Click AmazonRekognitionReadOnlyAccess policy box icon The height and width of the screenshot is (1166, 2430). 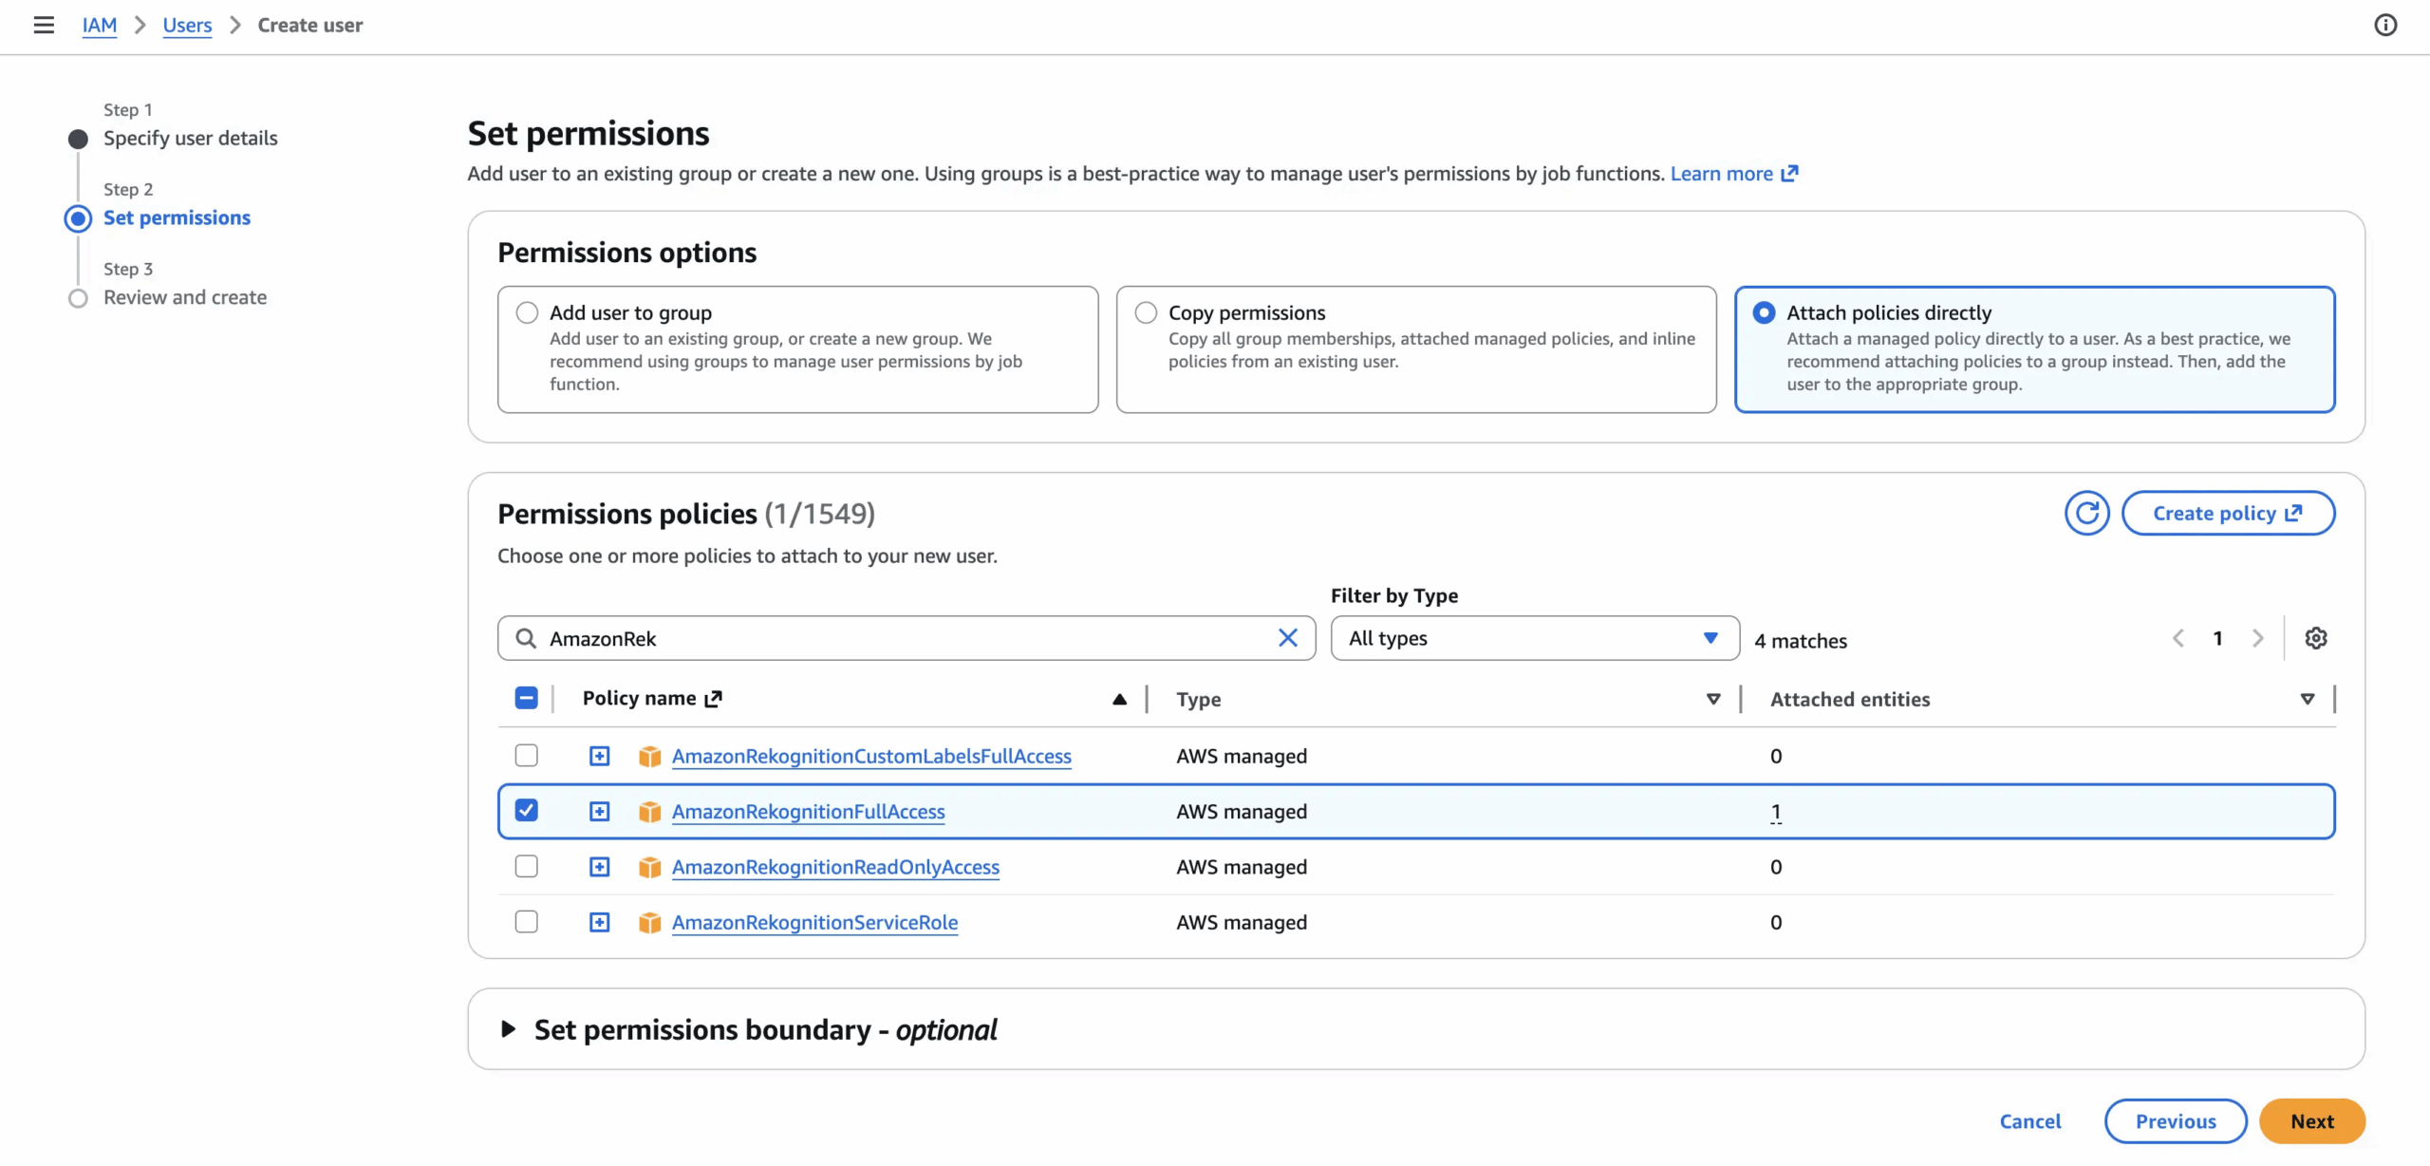pos(649,867)
